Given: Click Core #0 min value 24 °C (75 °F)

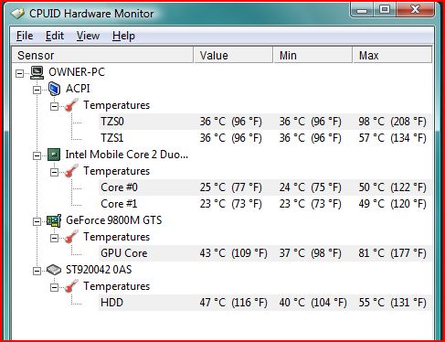Looking at the screenshot, I should click(310, 187).
